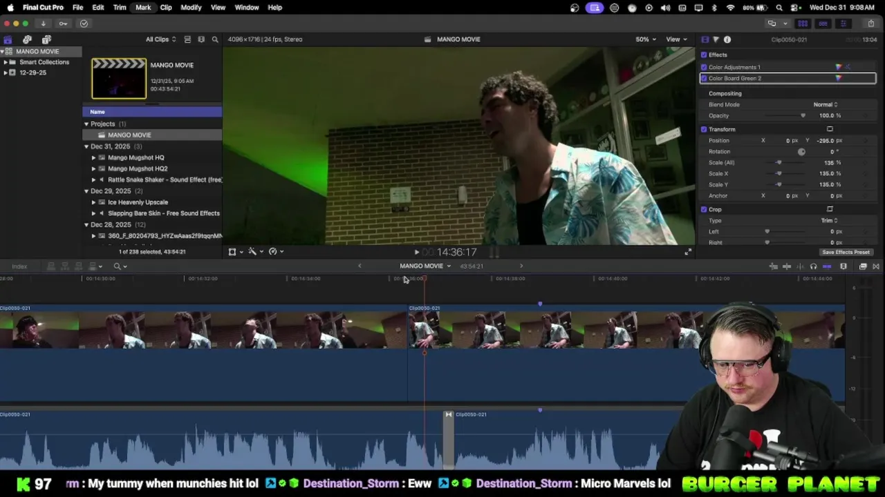Reset Transform with onscreen controls icon

point(830,129)
